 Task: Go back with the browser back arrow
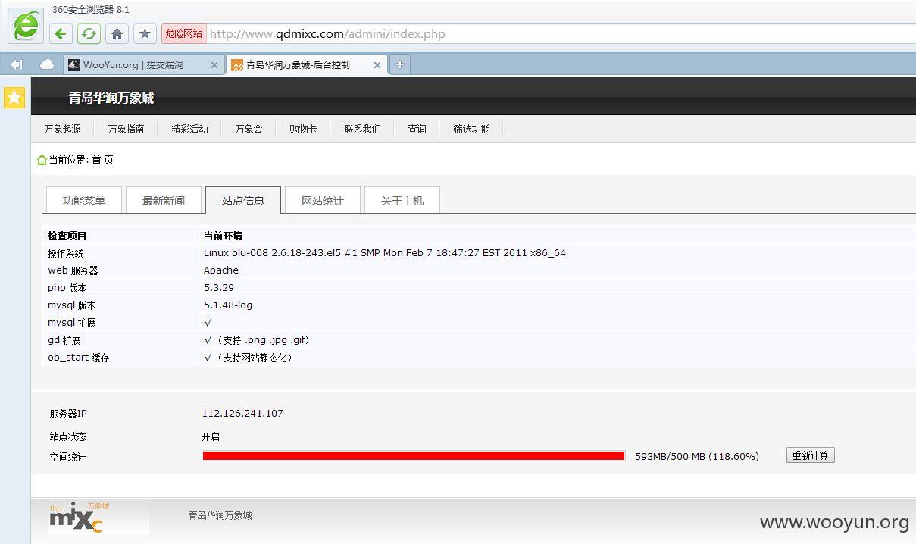pos(61,33)
